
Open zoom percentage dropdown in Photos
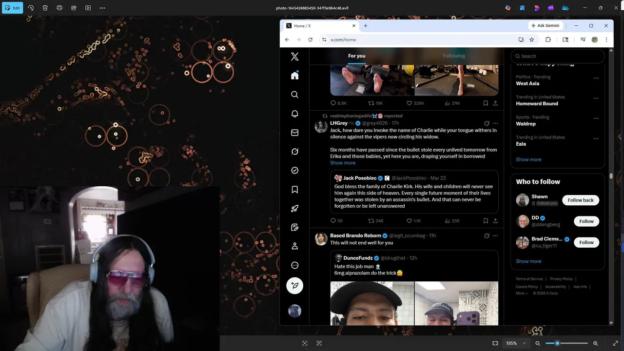point(516,343)
